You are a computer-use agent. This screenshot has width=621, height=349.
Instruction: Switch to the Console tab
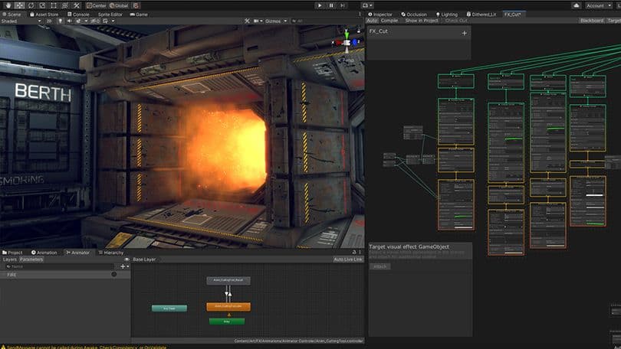[80, 14]
